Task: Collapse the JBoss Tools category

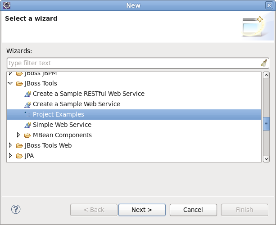Action: point(10,83)
